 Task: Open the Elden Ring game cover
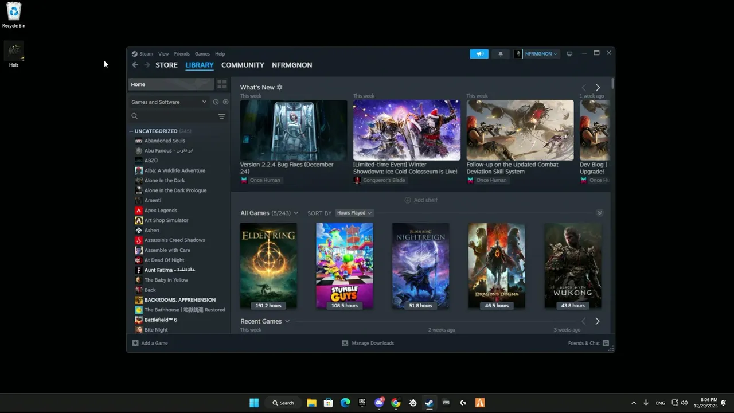[x=268, y=266]
